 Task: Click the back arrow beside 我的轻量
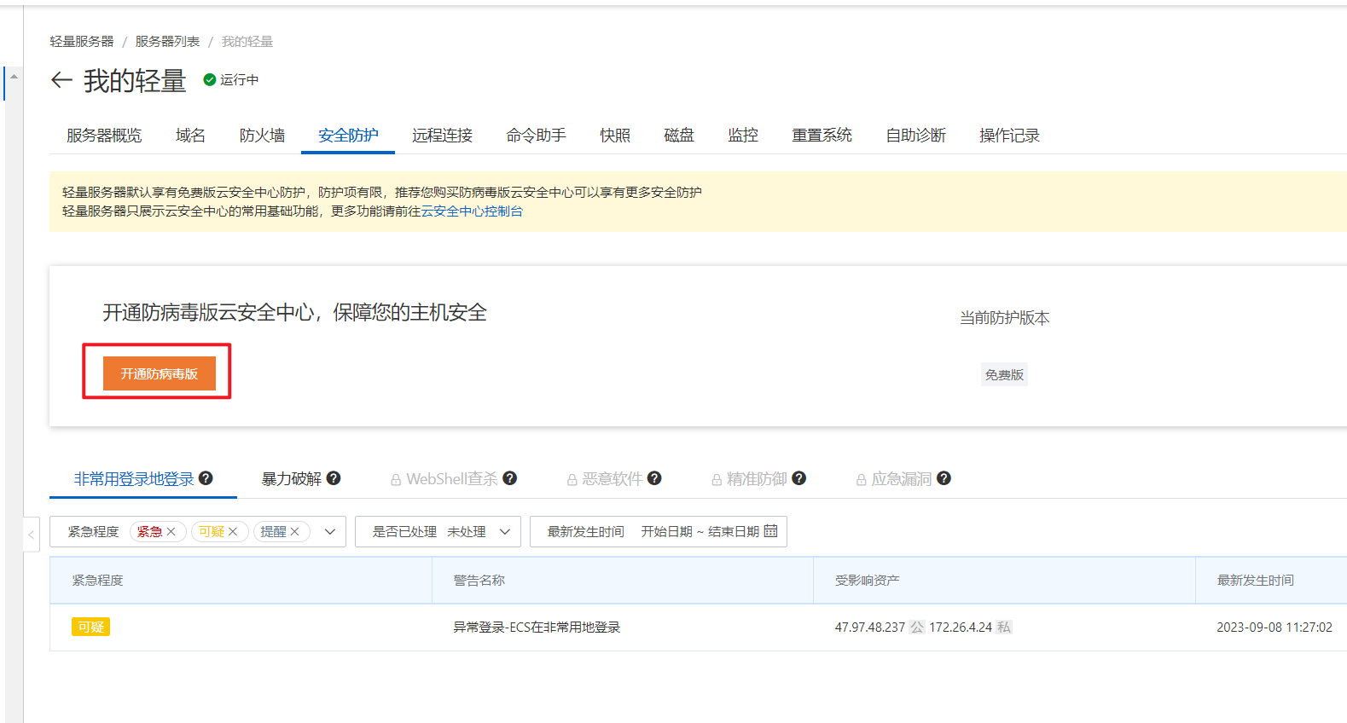tap(61, 80)
